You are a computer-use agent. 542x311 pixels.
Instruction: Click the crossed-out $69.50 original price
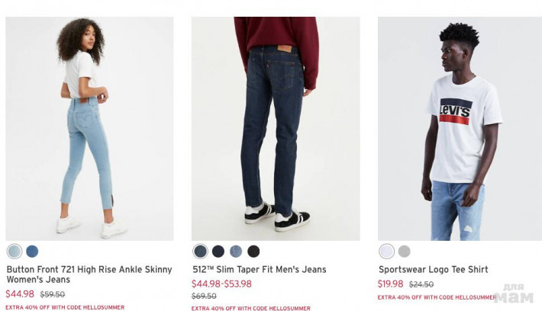(x=204, y=297)
